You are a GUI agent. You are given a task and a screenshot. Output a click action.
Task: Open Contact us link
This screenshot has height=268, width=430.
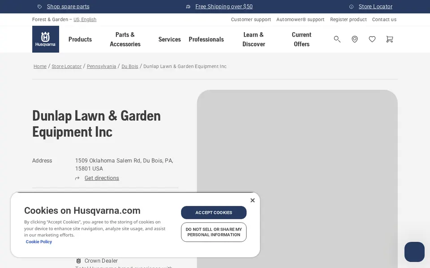(x=384, y=19)
